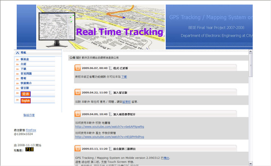Click the orange calendar icon for 2009.04.22 post
The width and height of the screenshot is (271, 166).
click(77, 92)
